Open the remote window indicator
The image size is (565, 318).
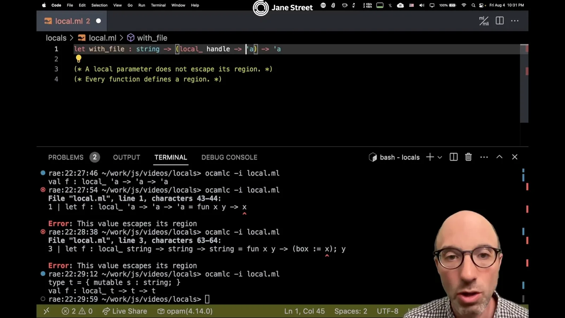click(x=46, y=311)
